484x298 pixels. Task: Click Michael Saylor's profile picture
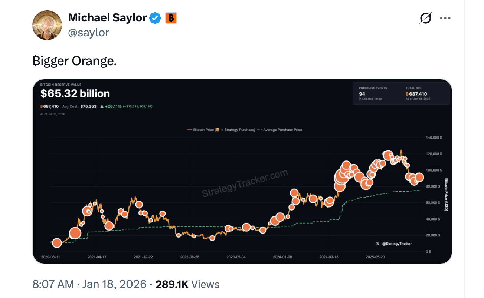47,25
